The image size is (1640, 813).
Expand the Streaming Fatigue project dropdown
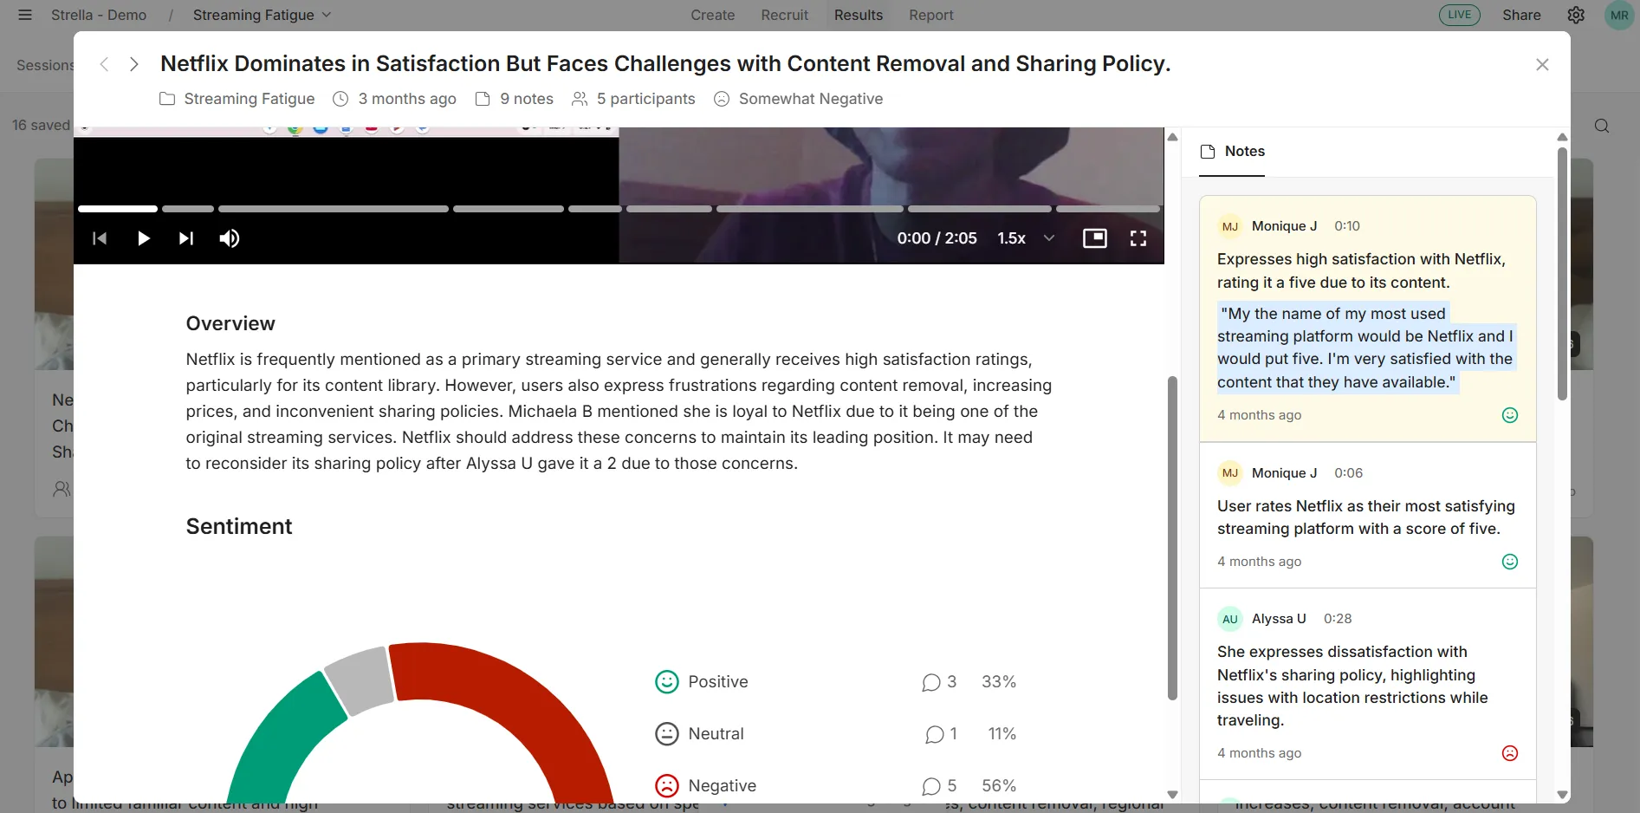tap(263, 15)
